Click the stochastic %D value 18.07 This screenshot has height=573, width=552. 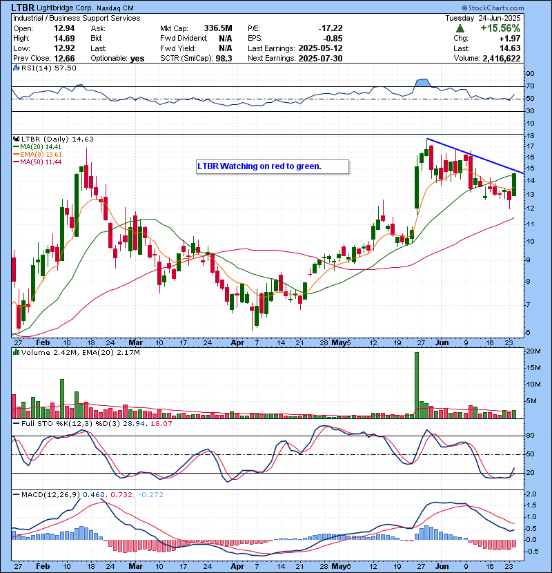[161, 424]
